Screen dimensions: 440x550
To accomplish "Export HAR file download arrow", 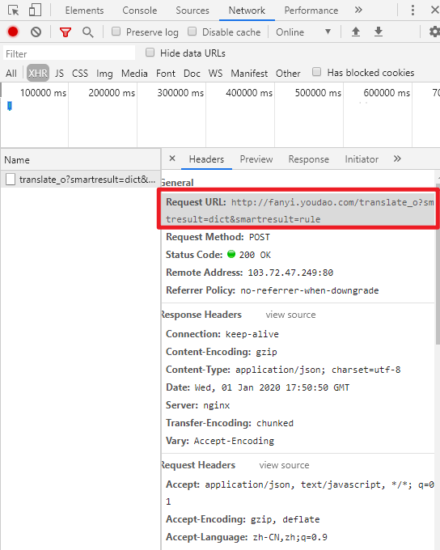I will click(379, 32).
